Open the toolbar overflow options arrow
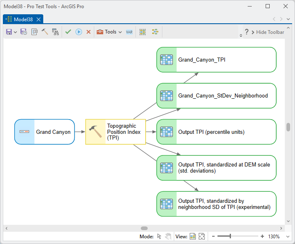This screenshot has width=295, height=244. 241,35
